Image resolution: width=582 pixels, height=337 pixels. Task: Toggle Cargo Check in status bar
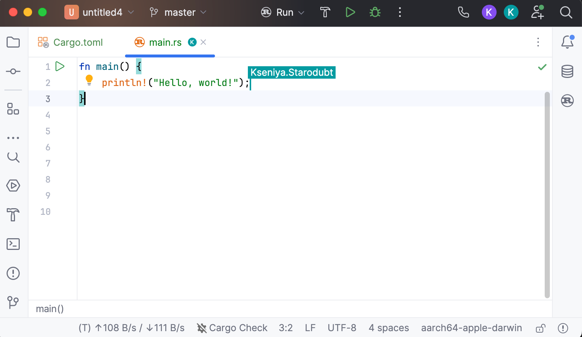click(232, 328)
